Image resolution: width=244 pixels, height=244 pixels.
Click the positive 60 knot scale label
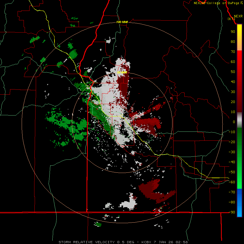click(233, 62)
